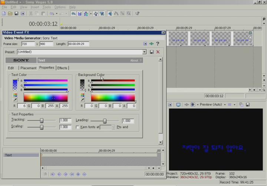Click the Background Color spectrum picker
Image resolution: width=267 pixels, height=186 pixels.
click(113, 97)
